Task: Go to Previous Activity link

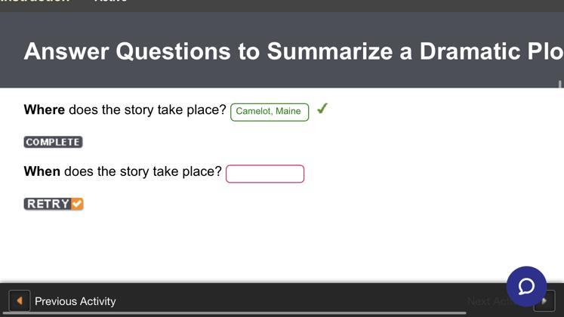Action: coord(75,301)
